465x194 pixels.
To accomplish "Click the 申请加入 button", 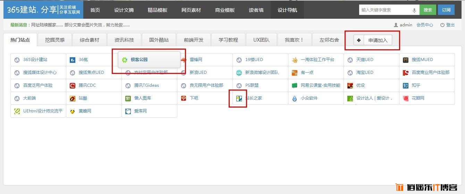I will (x=373, y=40).
